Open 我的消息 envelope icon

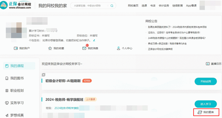coord(84,48)
